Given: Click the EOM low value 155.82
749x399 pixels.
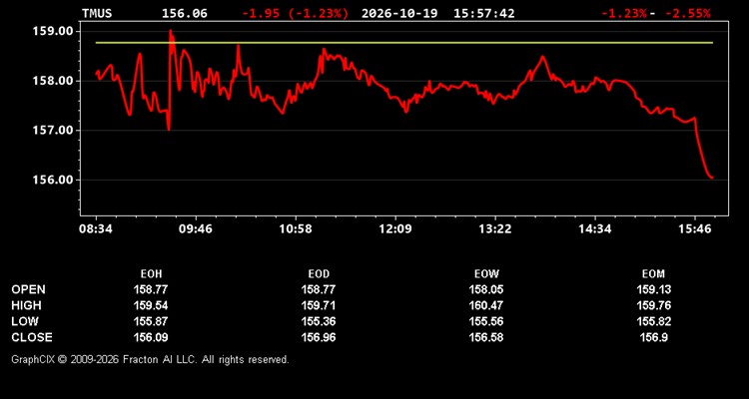Looking at the screenshot, I should point(653,321).
